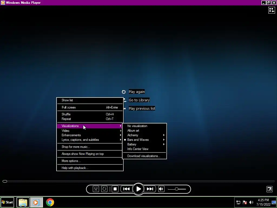The width and height of the screenshot is (277, 208).
Task: Expand the Enhancements submenu arrow
Action: pos(121,135)
